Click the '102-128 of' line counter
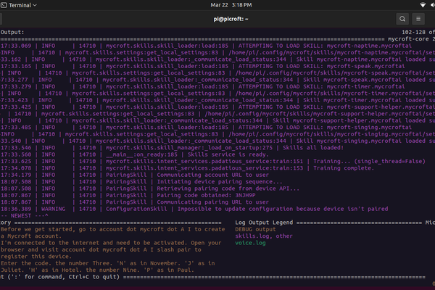The image size is (435, 290). click(x=418, y=32)
